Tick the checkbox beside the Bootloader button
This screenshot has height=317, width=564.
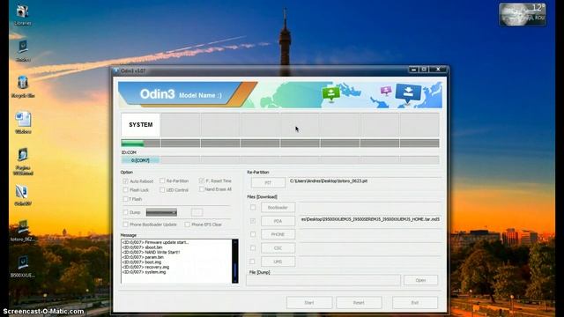coord(253,208)
